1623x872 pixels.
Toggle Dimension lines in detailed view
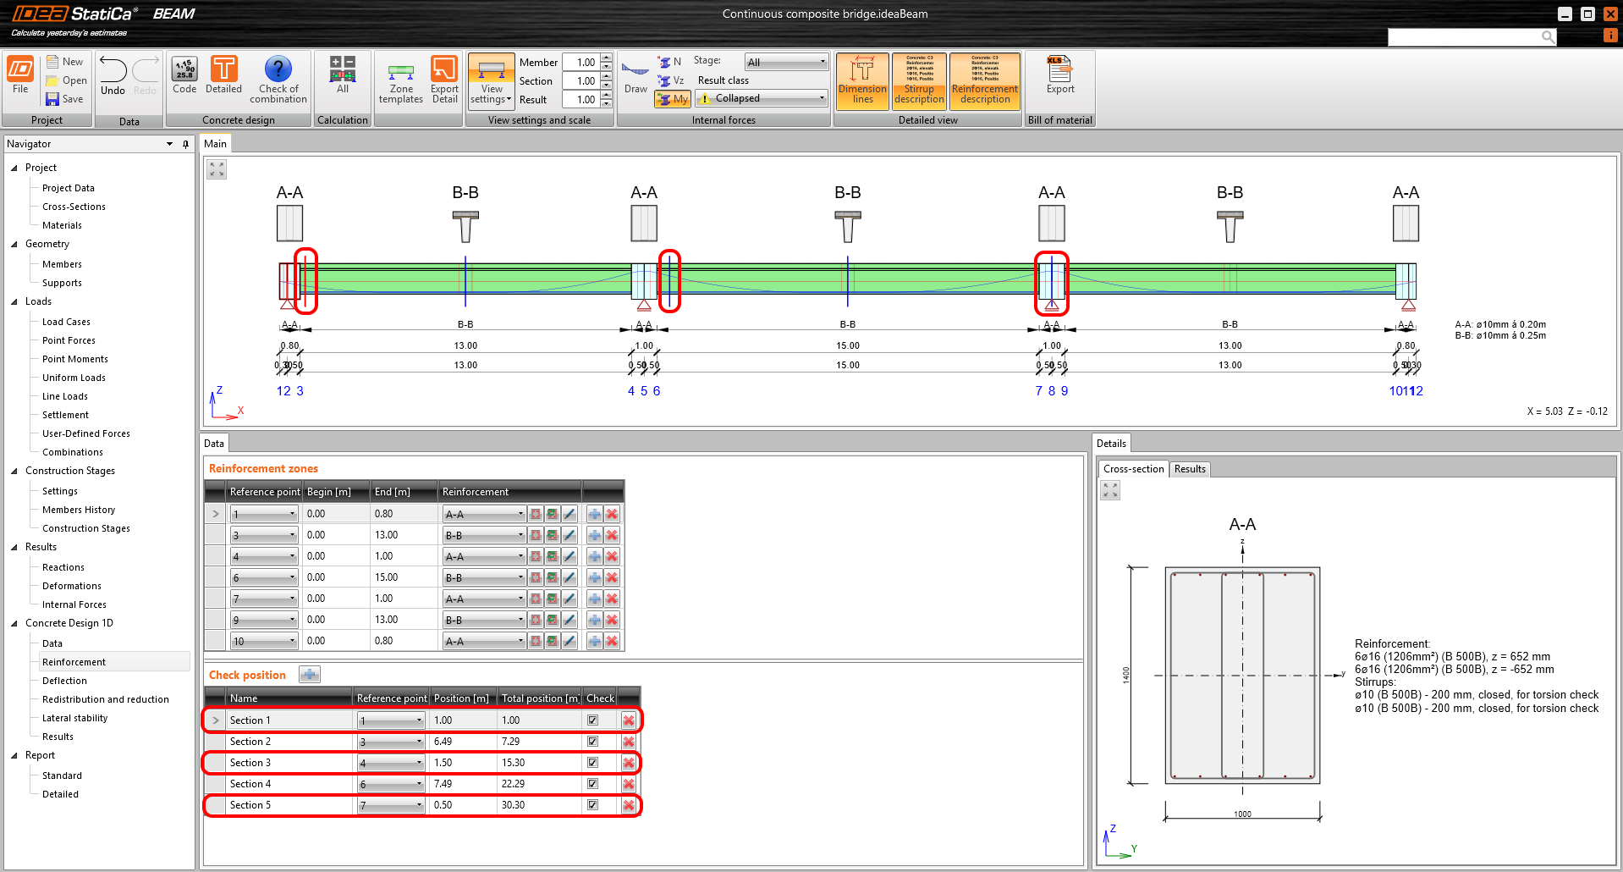coord(862,80)
